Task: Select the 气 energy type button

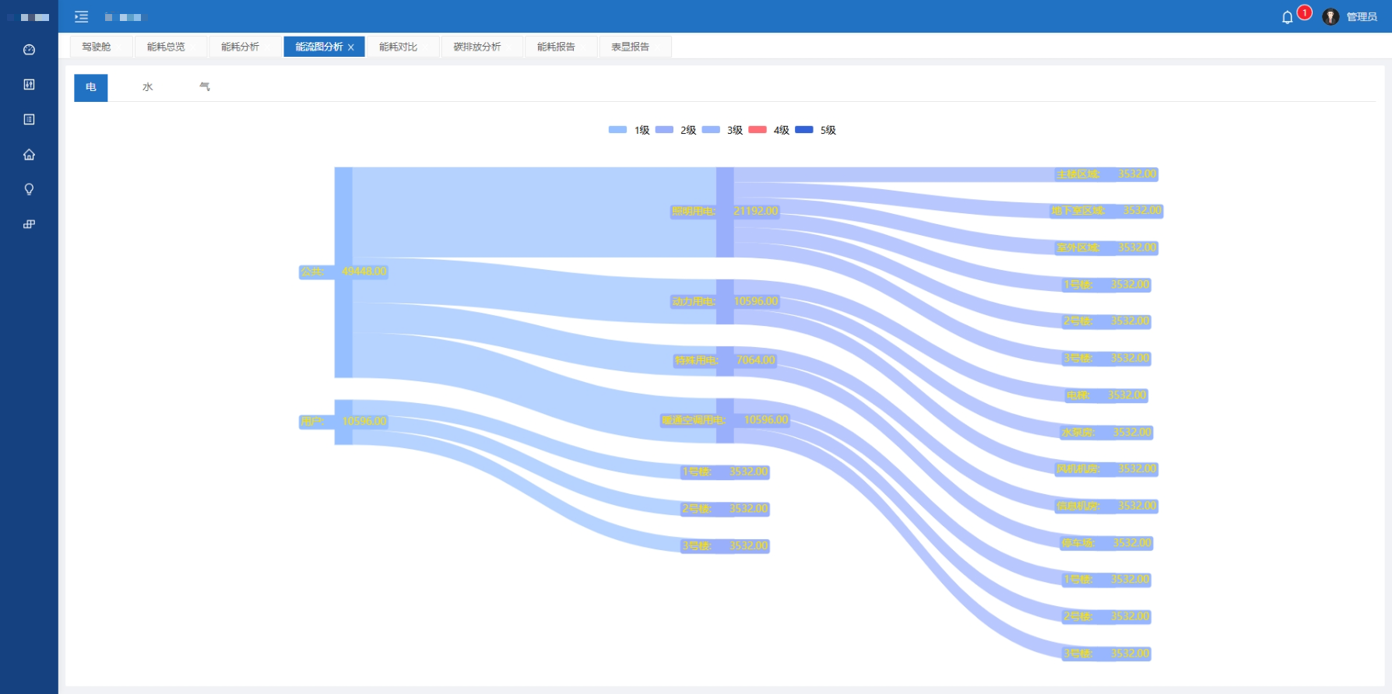Action: (x=205, y=87)
